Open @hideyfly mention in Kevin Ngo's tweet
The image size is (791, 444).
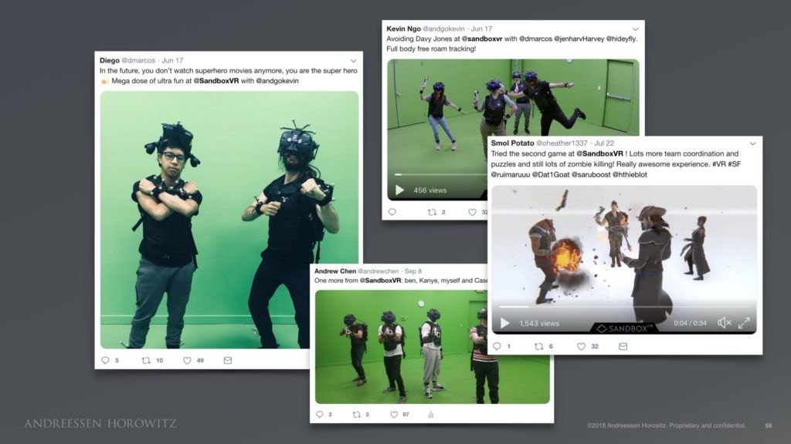click(621, 39)
